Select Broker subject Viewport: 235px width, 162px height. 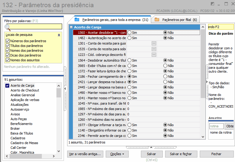(15, 129)
